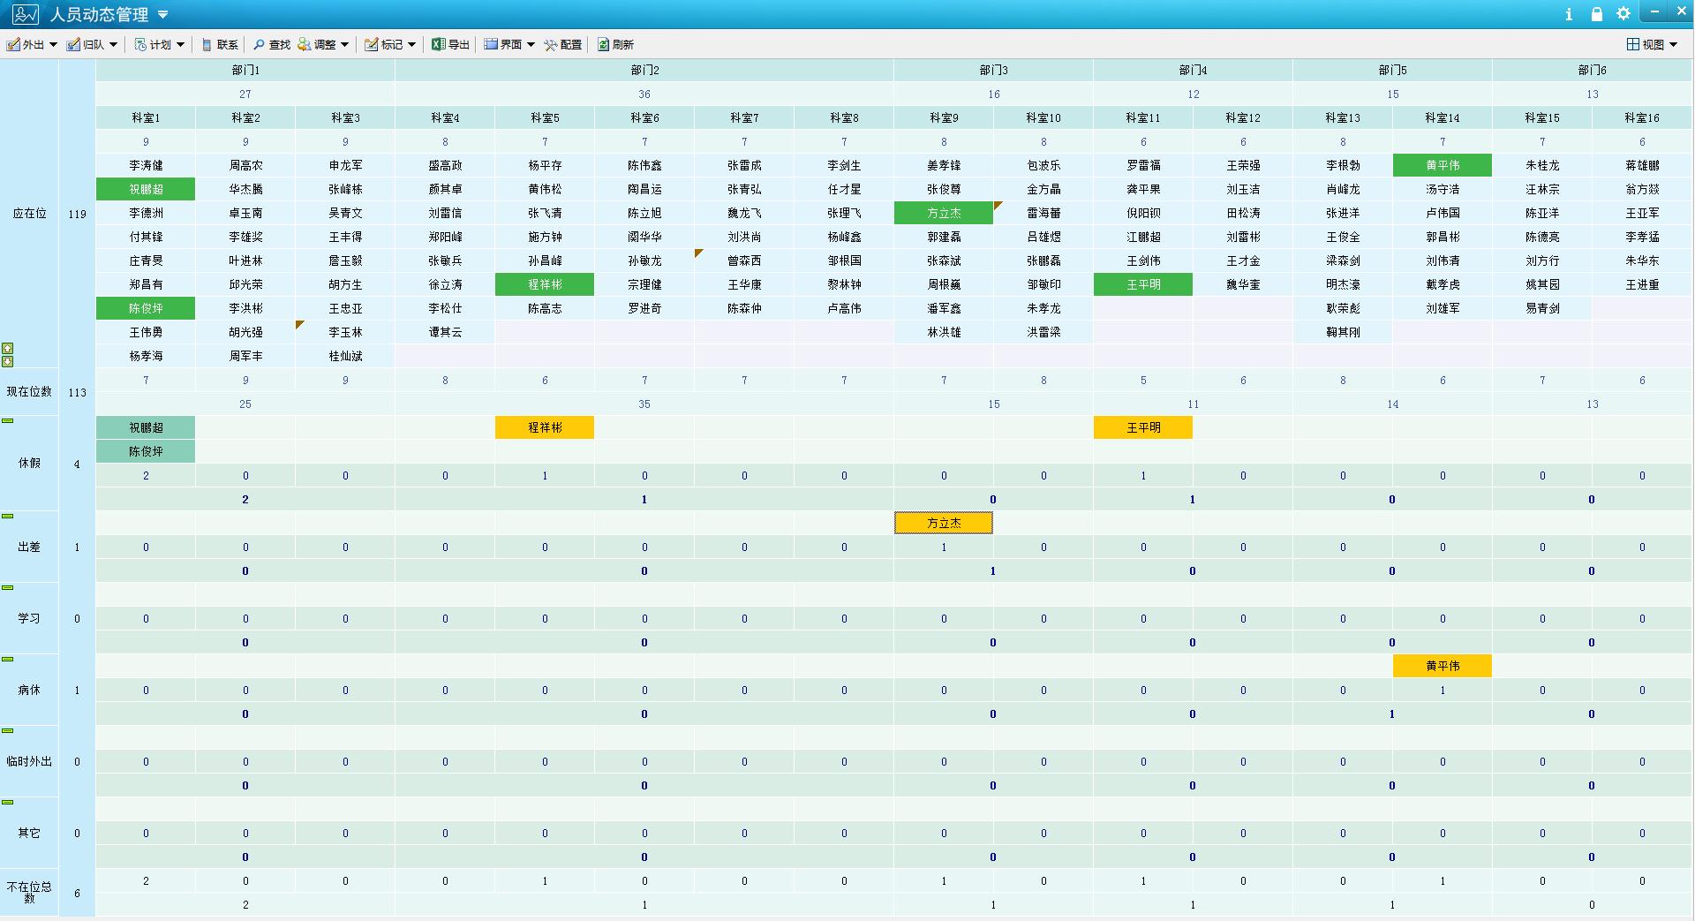Open the 人员动态管理 title menu arrow

(x=162, y=15)
